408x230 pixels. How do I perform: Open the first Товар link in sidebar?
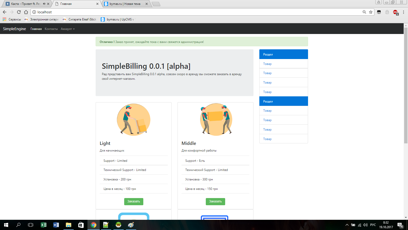pyautogui.click(x=267, y=64)
